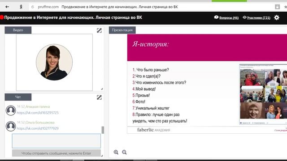This screenshot has width=287, height=161.
Task: Click the presenter's round video photo
Action: tap(54, 62)
